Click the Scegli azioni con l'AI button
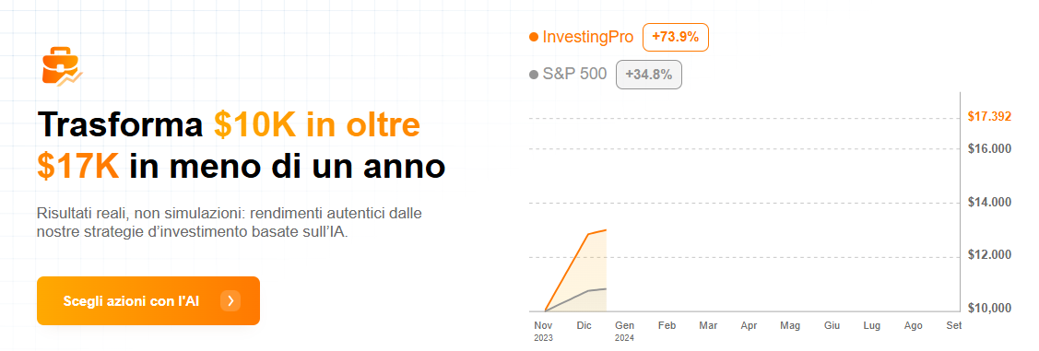 148,300
